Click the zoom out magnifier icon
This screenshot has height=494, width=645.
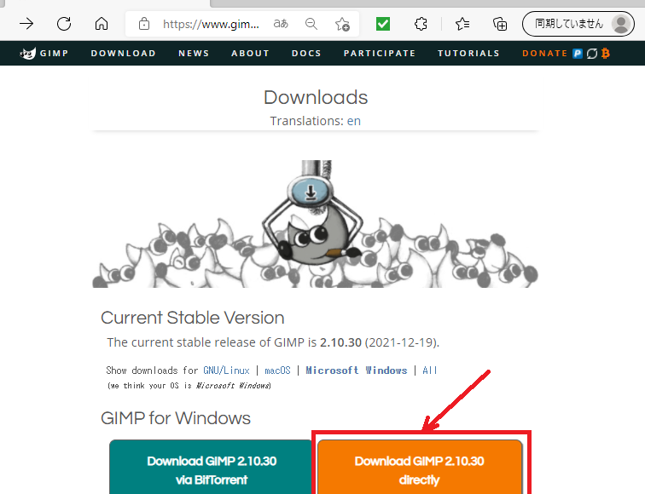(x=311, y=24)
